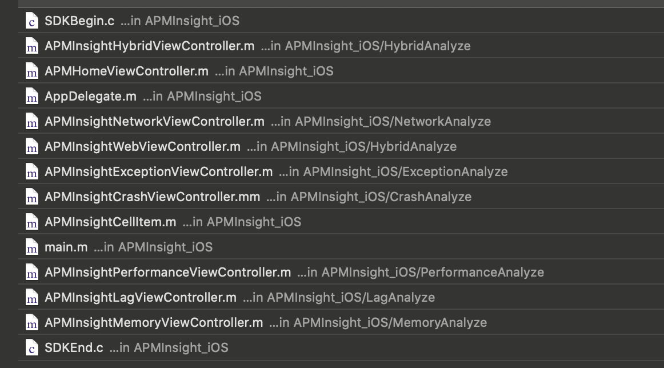Select the SDKBegin.c row
The image size is (664, 368).
(341, 21)
